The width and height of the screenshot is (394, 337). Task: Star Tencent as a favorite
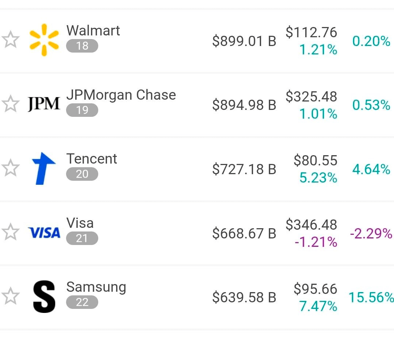(11, 168)
